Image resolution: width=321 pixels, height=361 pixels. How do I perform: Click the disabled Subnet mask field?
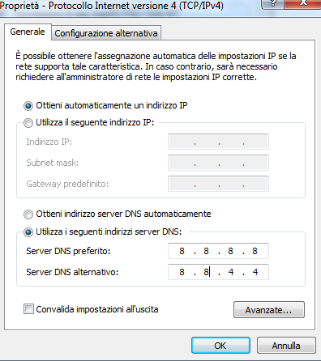218,163
